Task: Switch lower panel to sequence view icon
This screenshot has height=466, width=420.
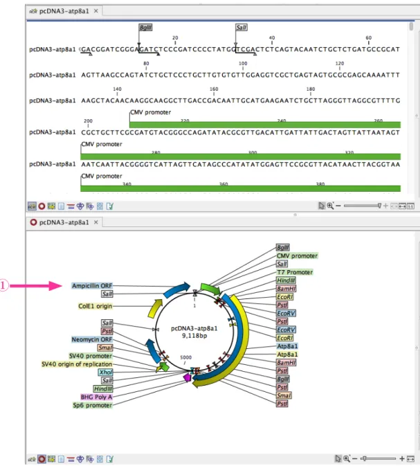Action: (32, 459)
